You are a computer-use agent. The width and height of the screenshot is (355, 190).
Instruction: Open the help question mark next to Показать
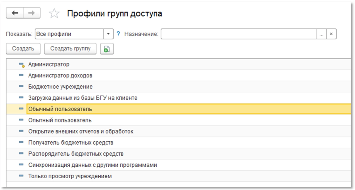coord(118,34)
